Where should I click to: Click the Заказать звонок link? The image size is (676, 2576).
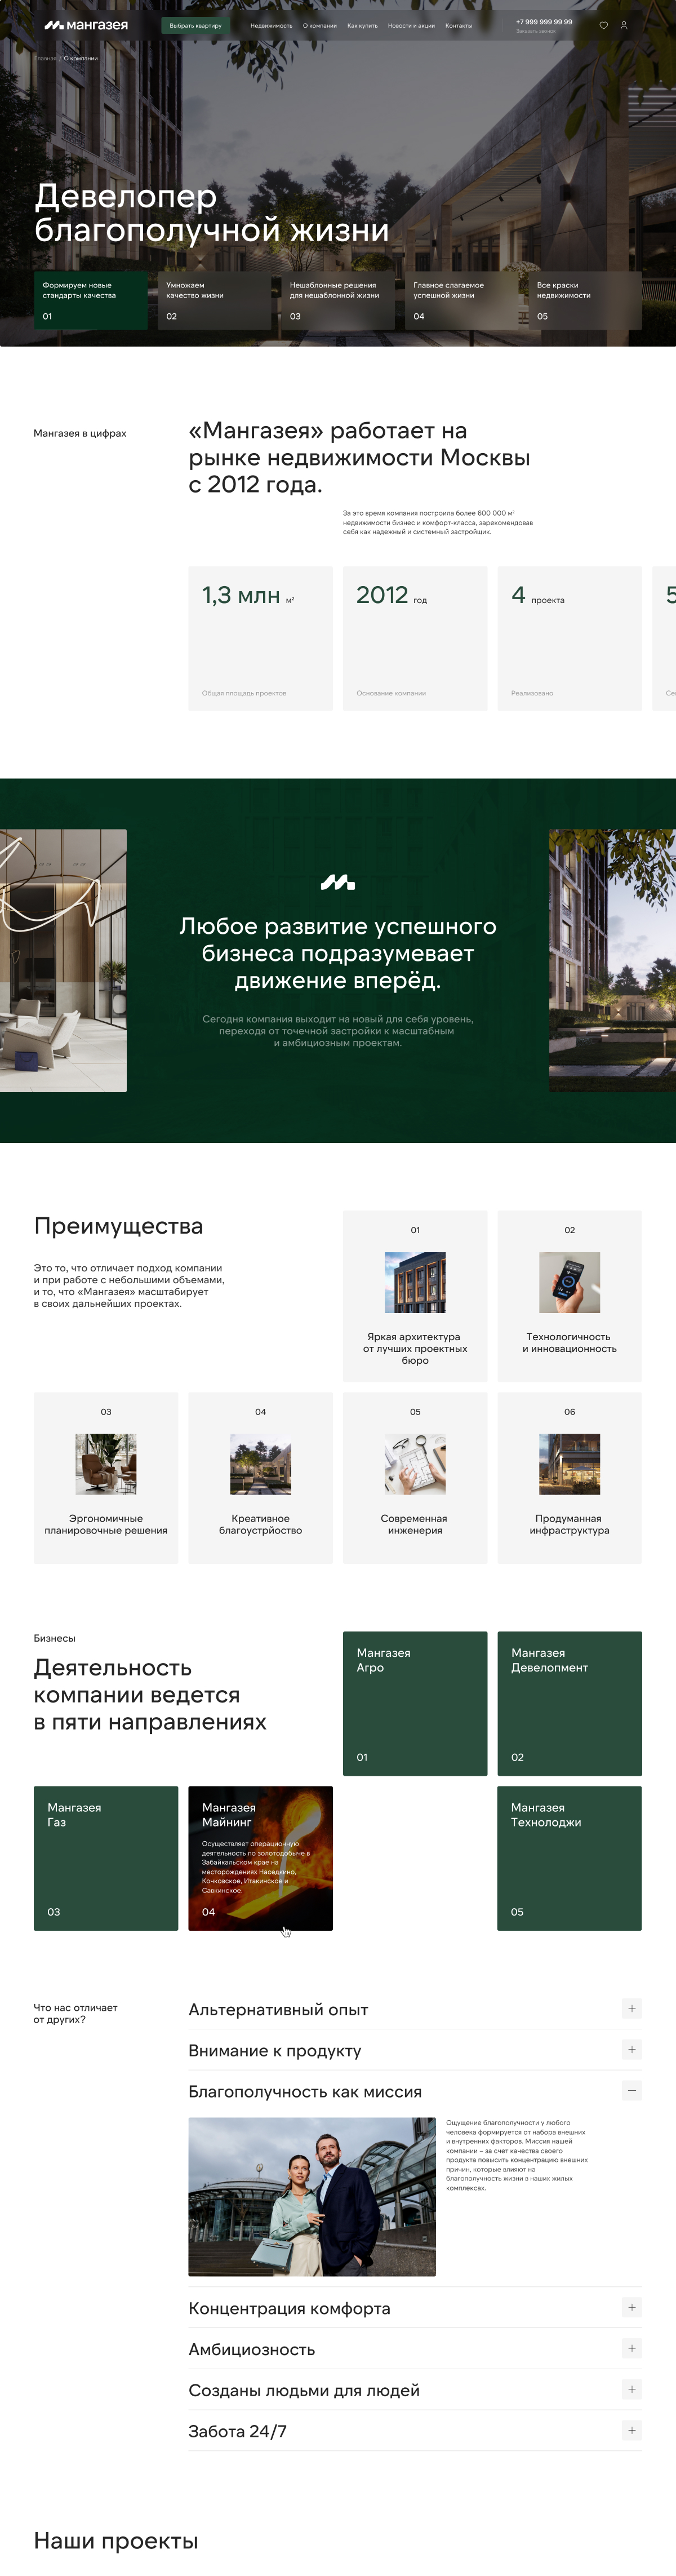tap(535, 32)
